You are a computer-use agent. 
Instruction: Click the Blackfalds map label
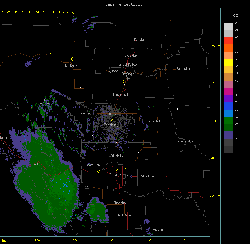pos(128,65)
